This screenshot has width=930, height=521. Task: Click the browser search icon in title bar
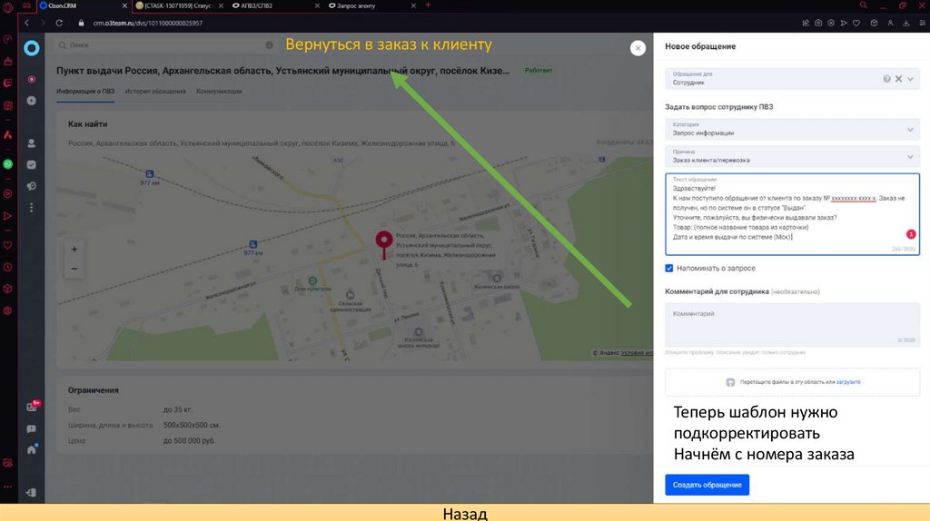[x=864, y=5]
